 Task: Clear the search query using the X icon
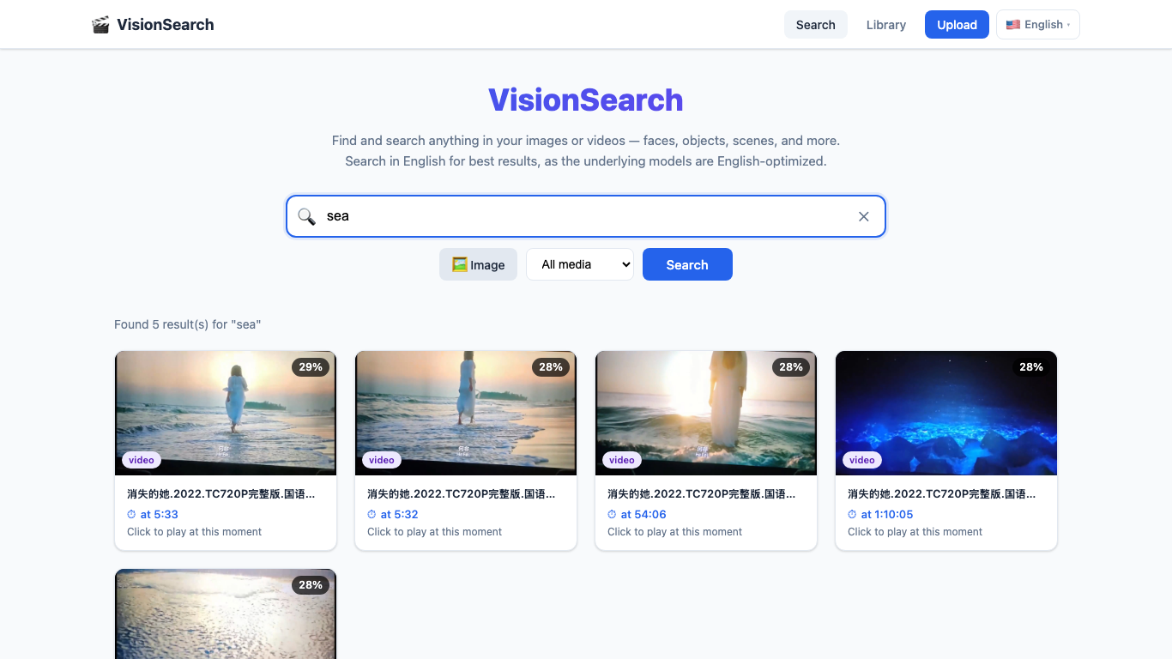864,216
